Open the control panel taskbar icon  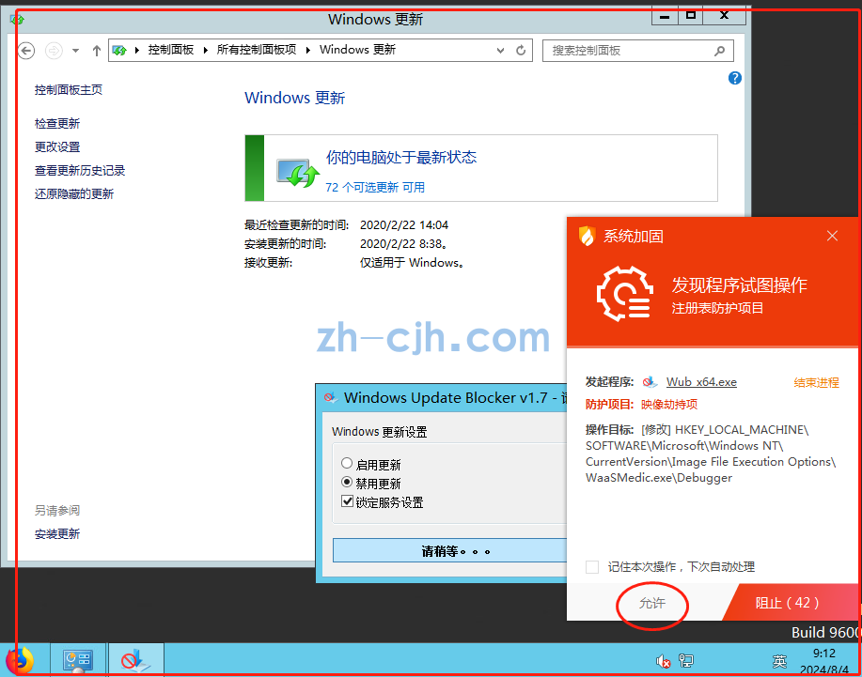[77, 660]
